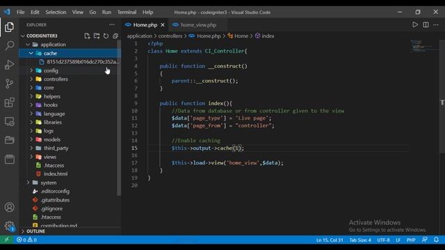This screenshot has width=445, height=250.
Task: Change UTF-8 file encoding
Action: [x=383, y=240]
